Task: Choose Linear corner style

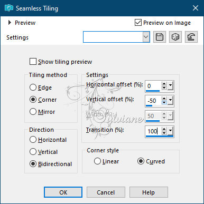Action: [97, 161]
